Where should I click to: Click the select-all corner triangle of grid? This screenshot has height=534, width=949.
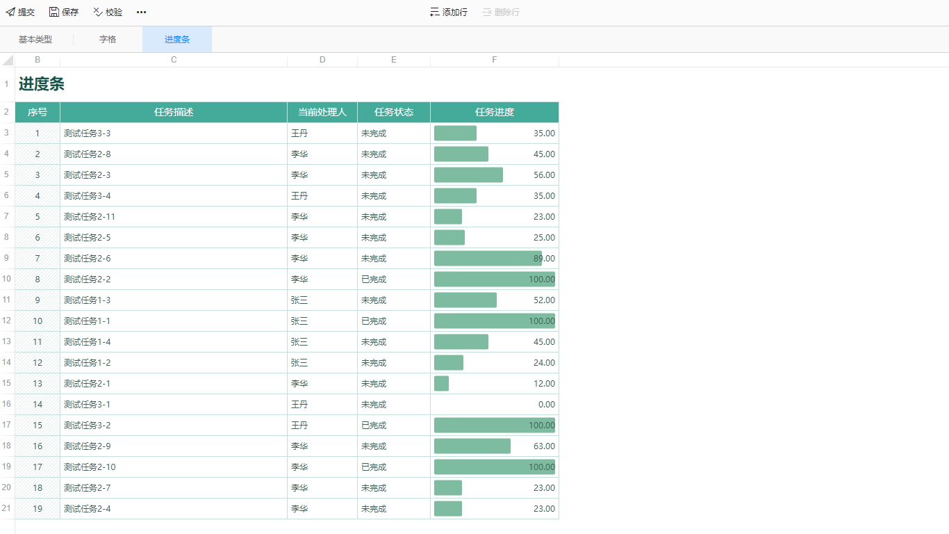[x=8, y=60]
